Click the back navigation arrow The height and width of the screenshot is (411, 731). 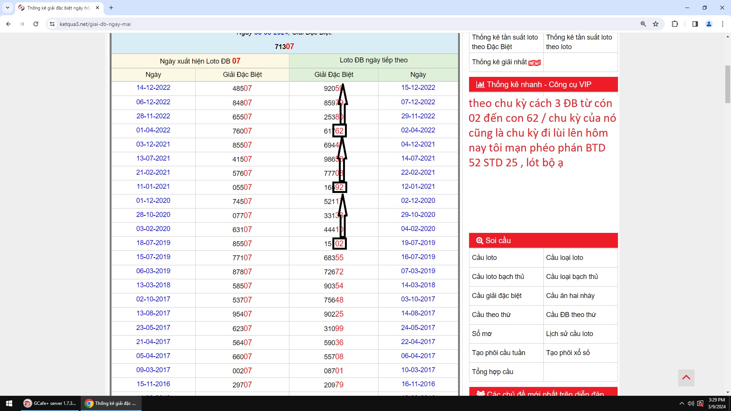pos(8,24)
